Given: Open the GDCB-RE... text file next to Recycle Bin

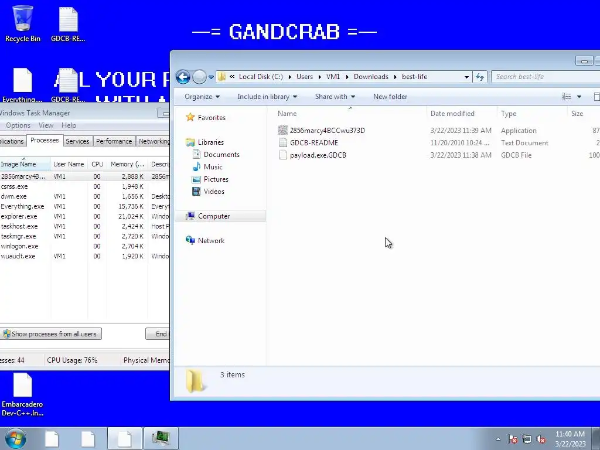Looking at the screenshot, I should coord(68,23).
